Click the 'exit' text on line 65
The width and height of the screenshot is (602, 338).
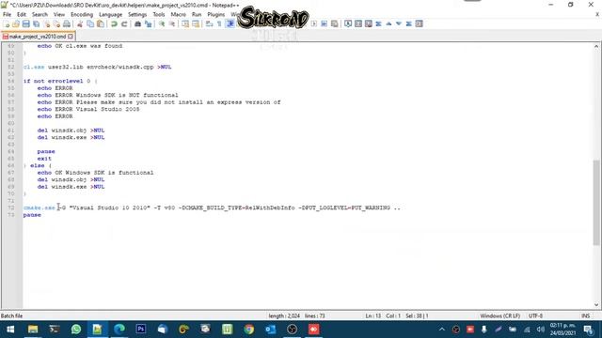pos(44,159)
